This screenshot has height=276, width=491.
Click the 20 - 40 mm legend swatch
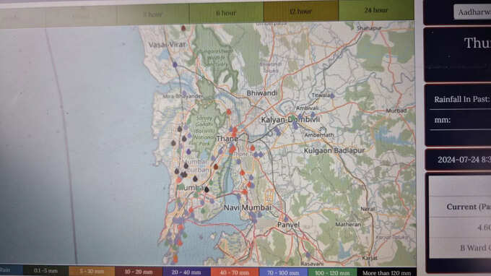[x=186, y=272]
